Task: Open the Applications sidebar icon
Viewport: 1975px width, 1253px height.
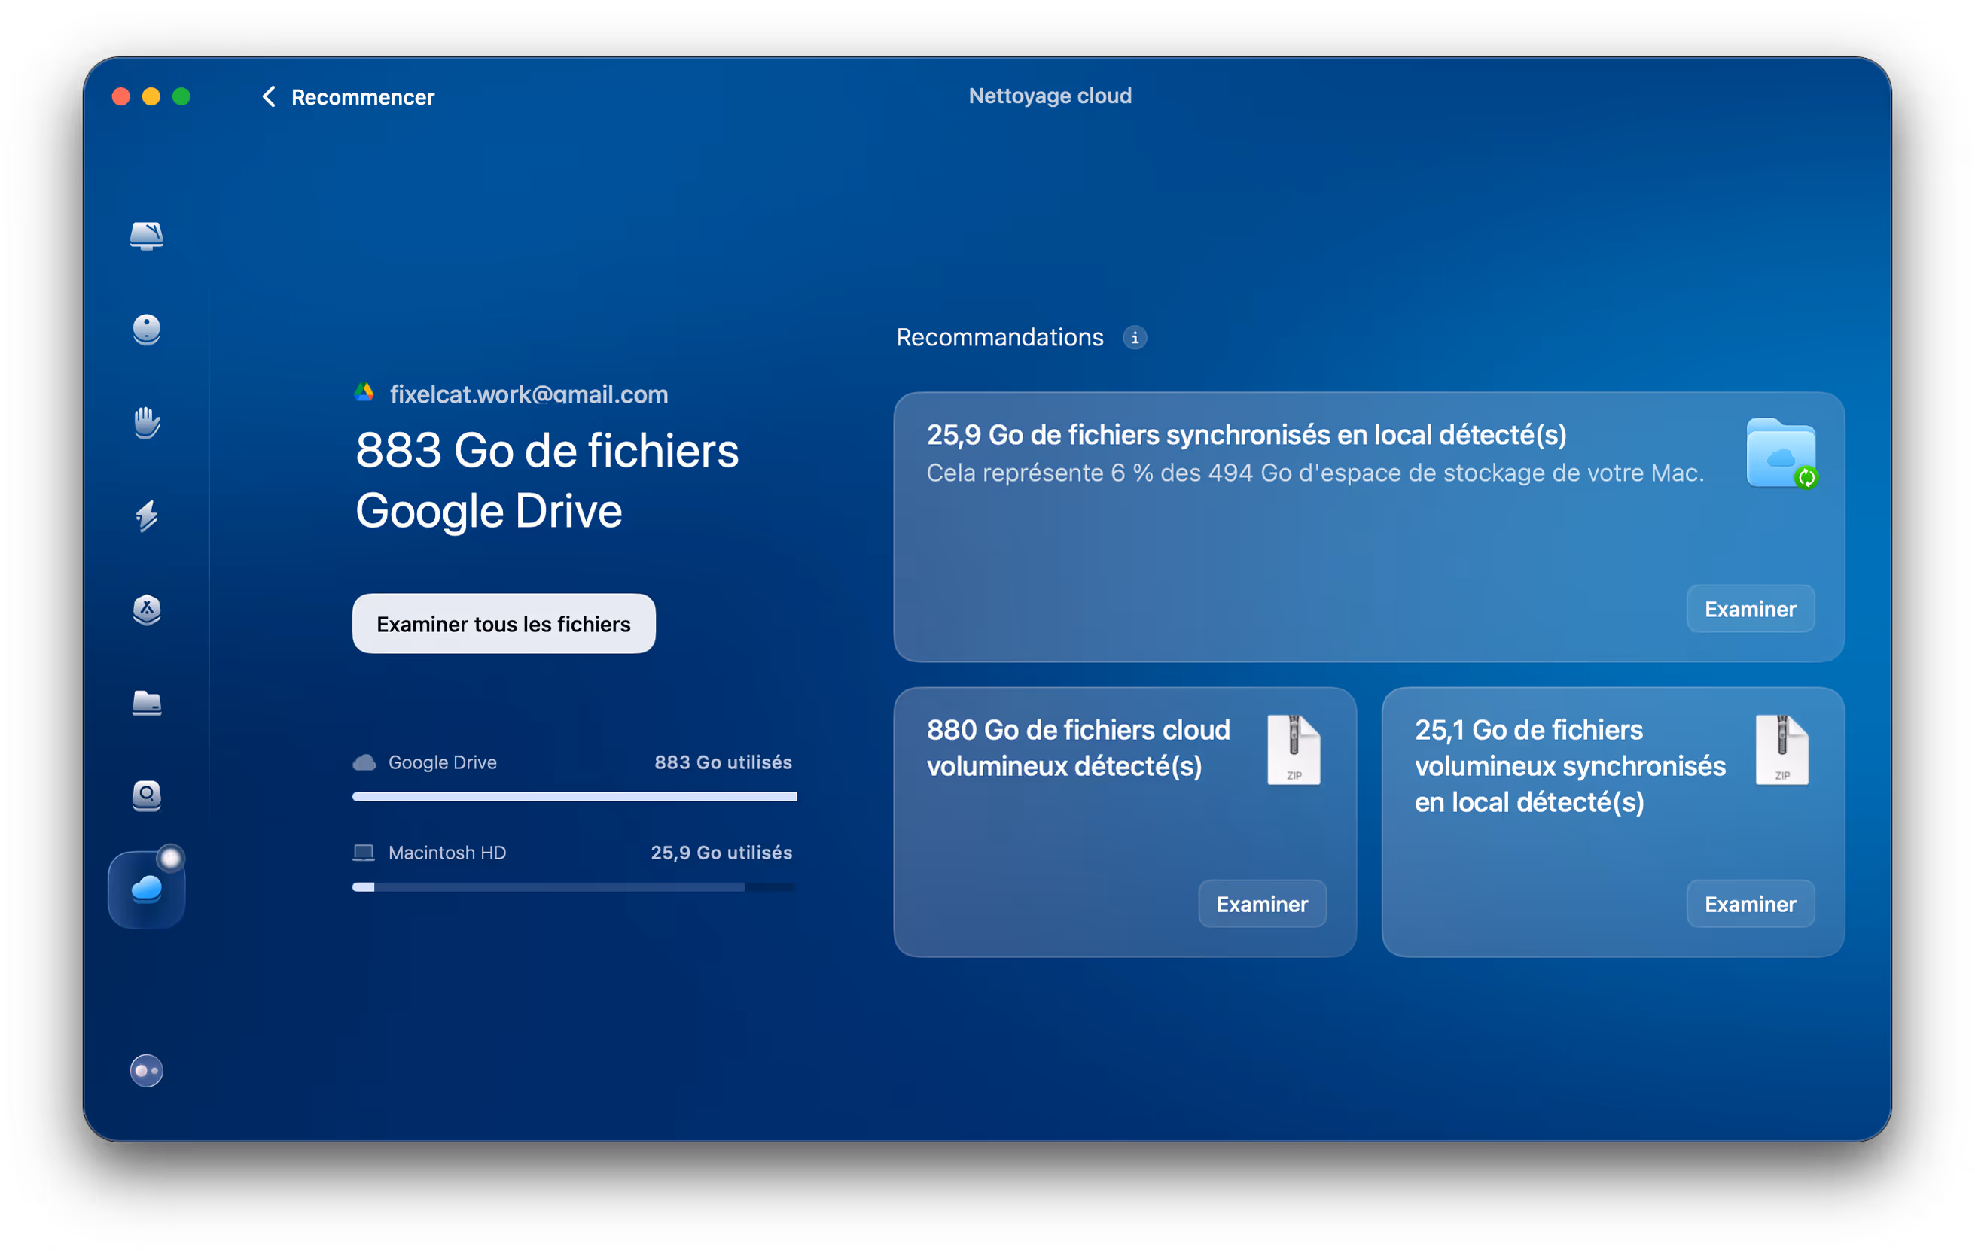Action: [147, 610]
